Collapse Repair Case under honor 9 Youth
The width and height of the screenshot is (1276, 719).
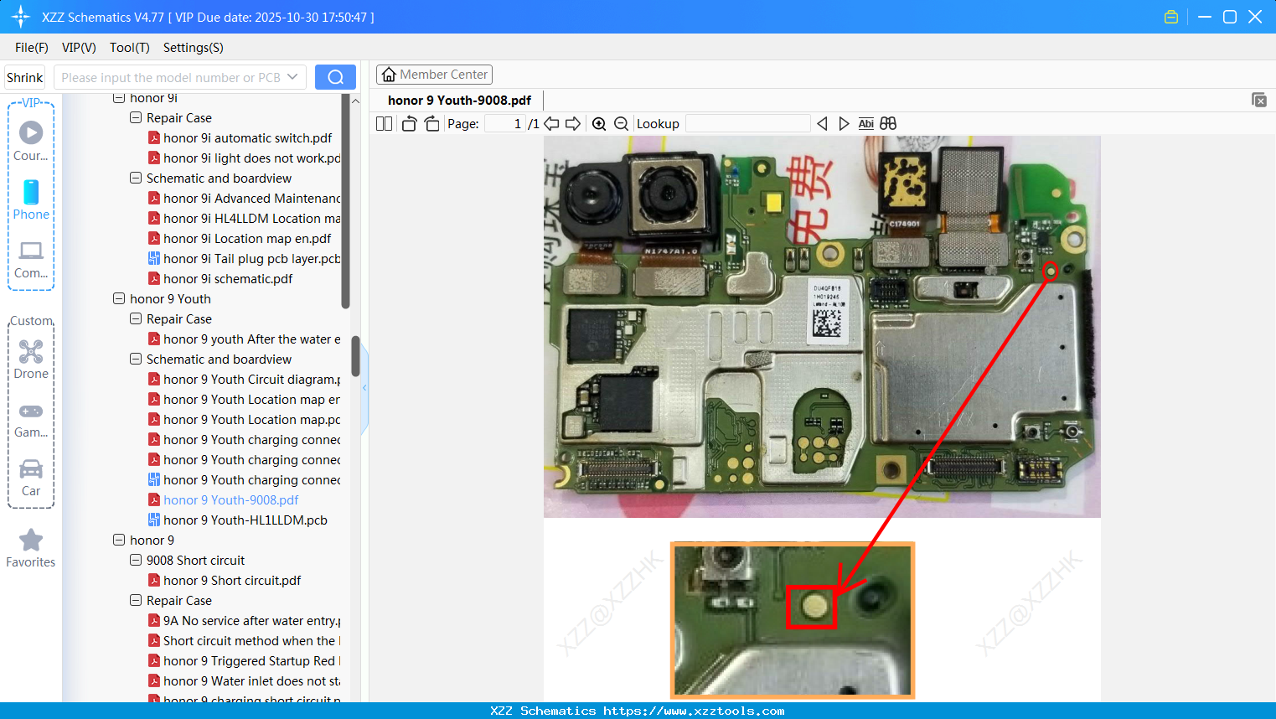[x=136, y=319]
